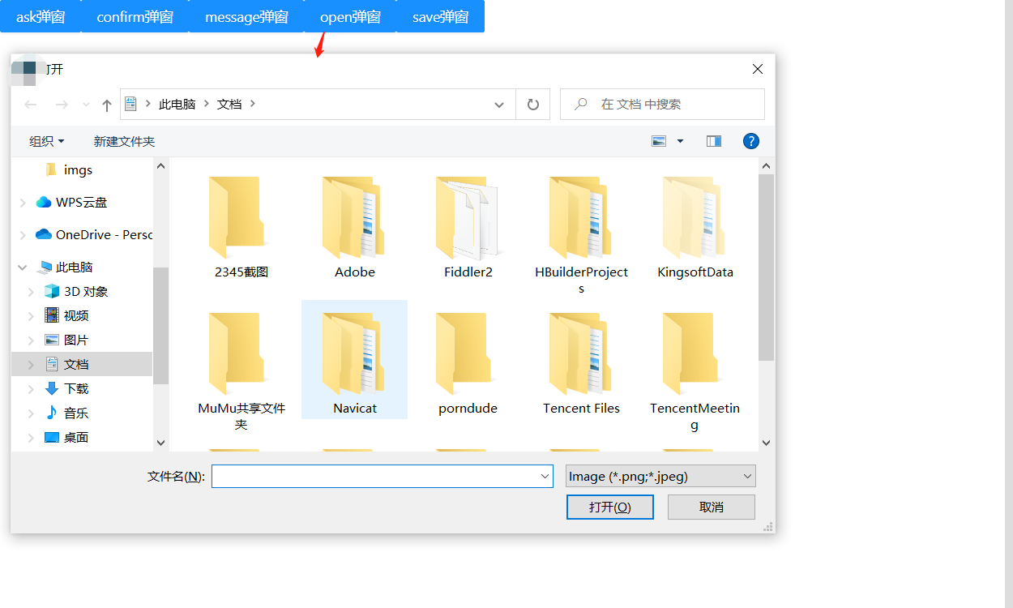Click the 打开(O) button
The width and height of the screenshot is (1013, 608).
pyautogui.click(x=609, y=507)
